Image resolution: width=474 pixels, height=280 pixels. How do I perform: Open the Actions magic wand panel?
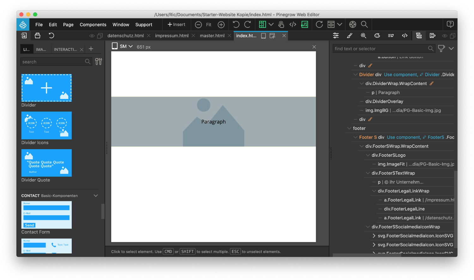pos(363,35)
